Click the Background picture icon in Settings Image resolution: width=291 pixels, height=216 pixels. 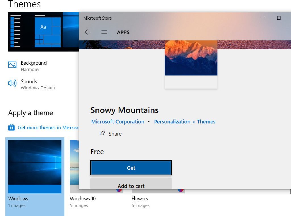[x=12, y=65]
